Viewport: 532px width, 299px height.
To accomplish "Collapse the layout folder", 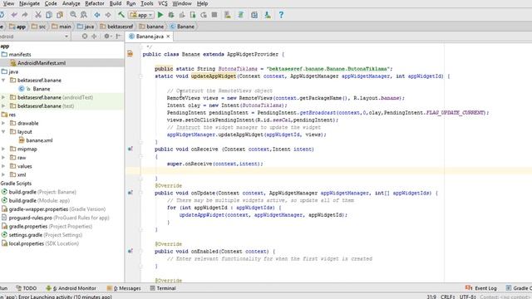I will [x=3, y=132].
